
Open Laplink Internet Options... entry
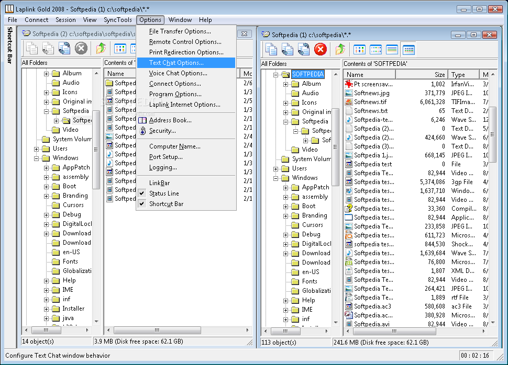(x=186, y=105)
